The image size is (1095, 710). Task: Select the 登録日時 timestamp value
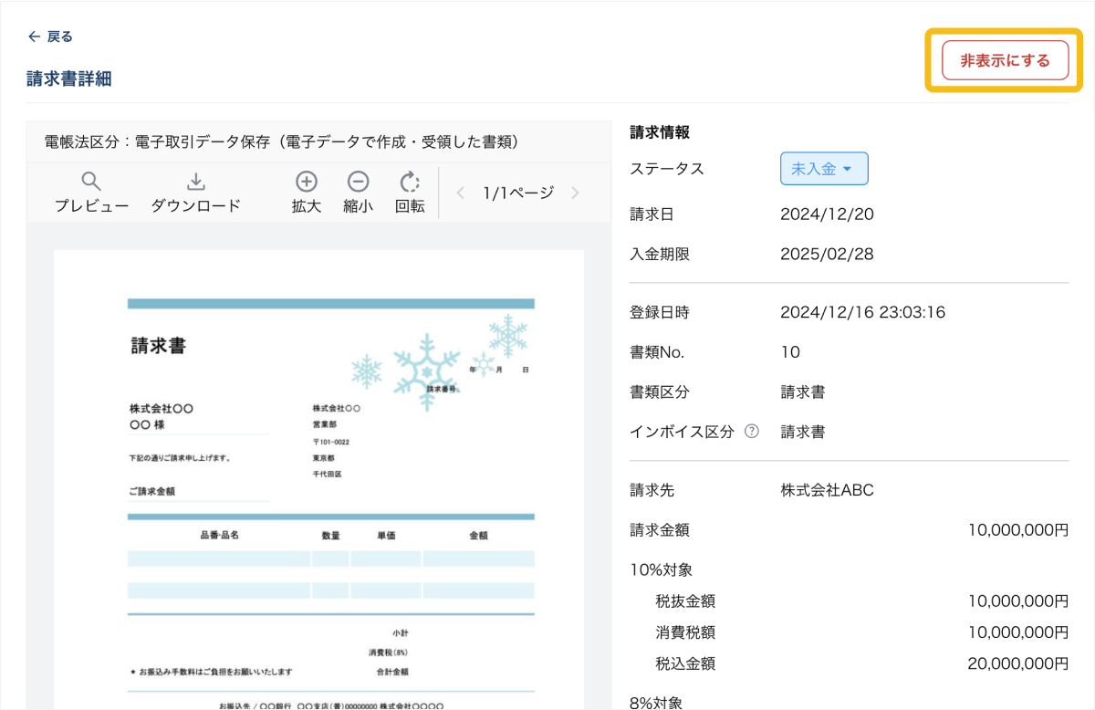[x=862, y=312]
